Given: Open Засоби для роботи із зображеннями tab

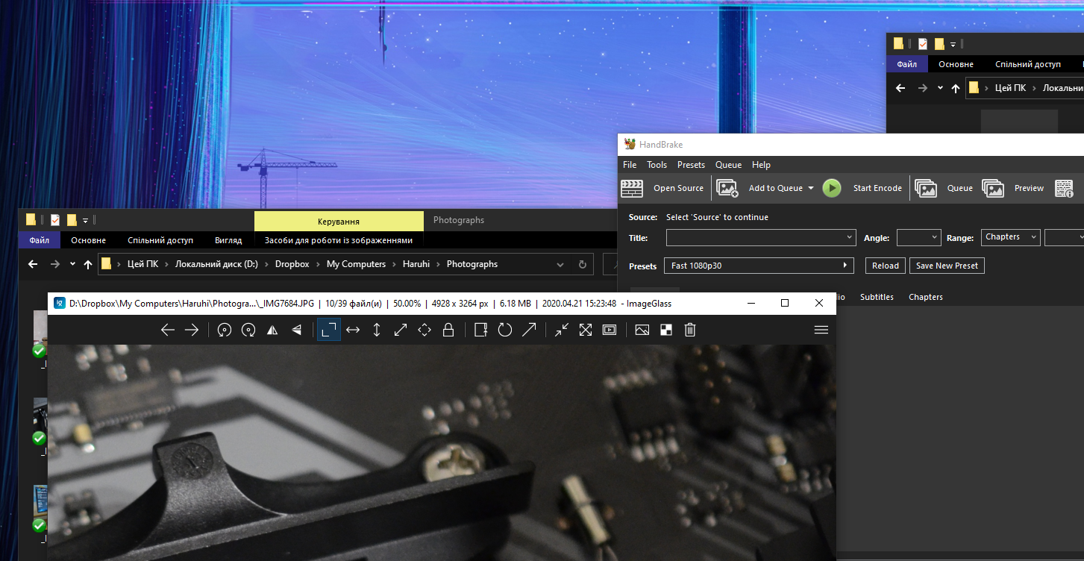Looking at the screenshot, I should click(339, 240).
